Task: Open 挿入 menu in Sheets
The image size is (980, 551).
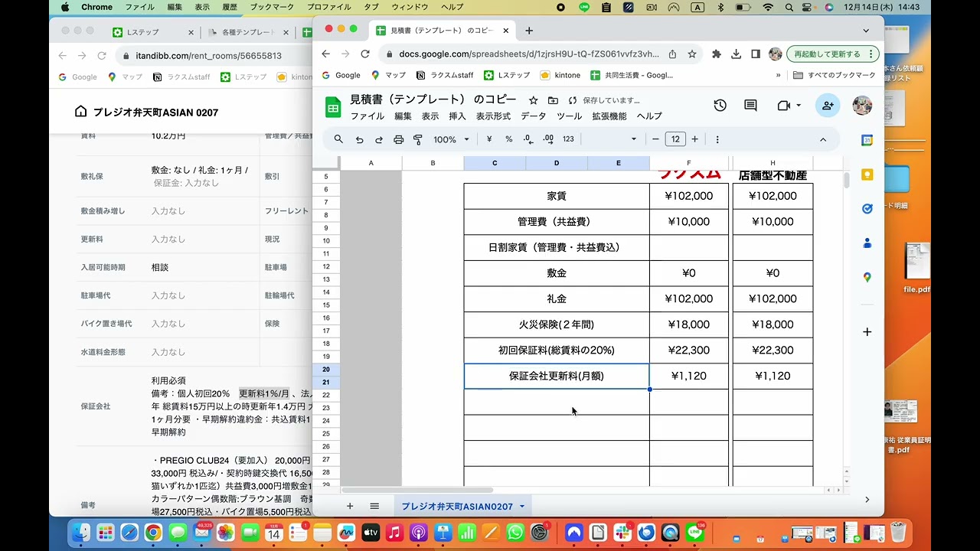Action: tap(457, 116)
